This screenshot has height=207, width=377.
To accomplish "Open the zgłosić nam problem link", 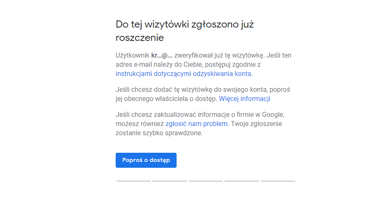I will coord(196,124).
